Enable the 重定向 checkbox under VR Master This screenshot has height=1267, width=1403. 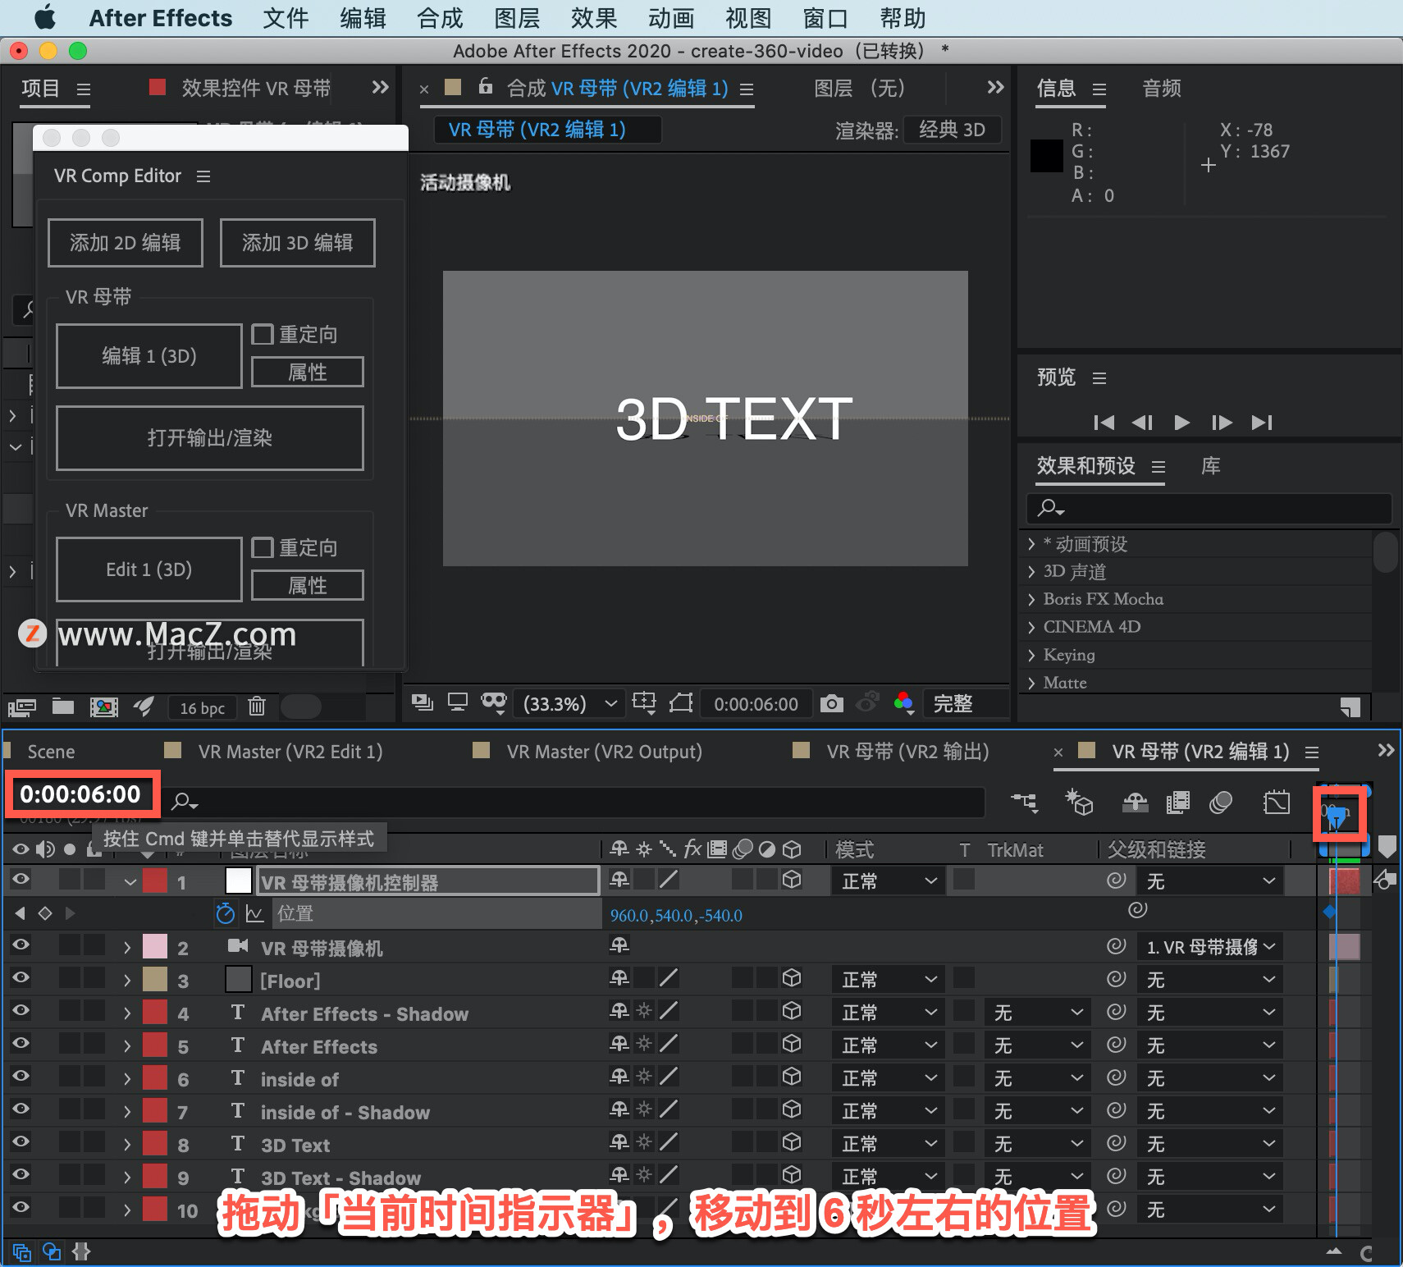[x=263, y=547]
